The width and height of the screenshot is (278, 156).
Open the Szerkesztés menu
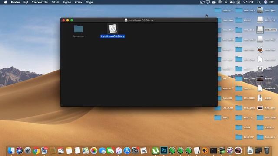pyautogui.click(x=40, y=2)
